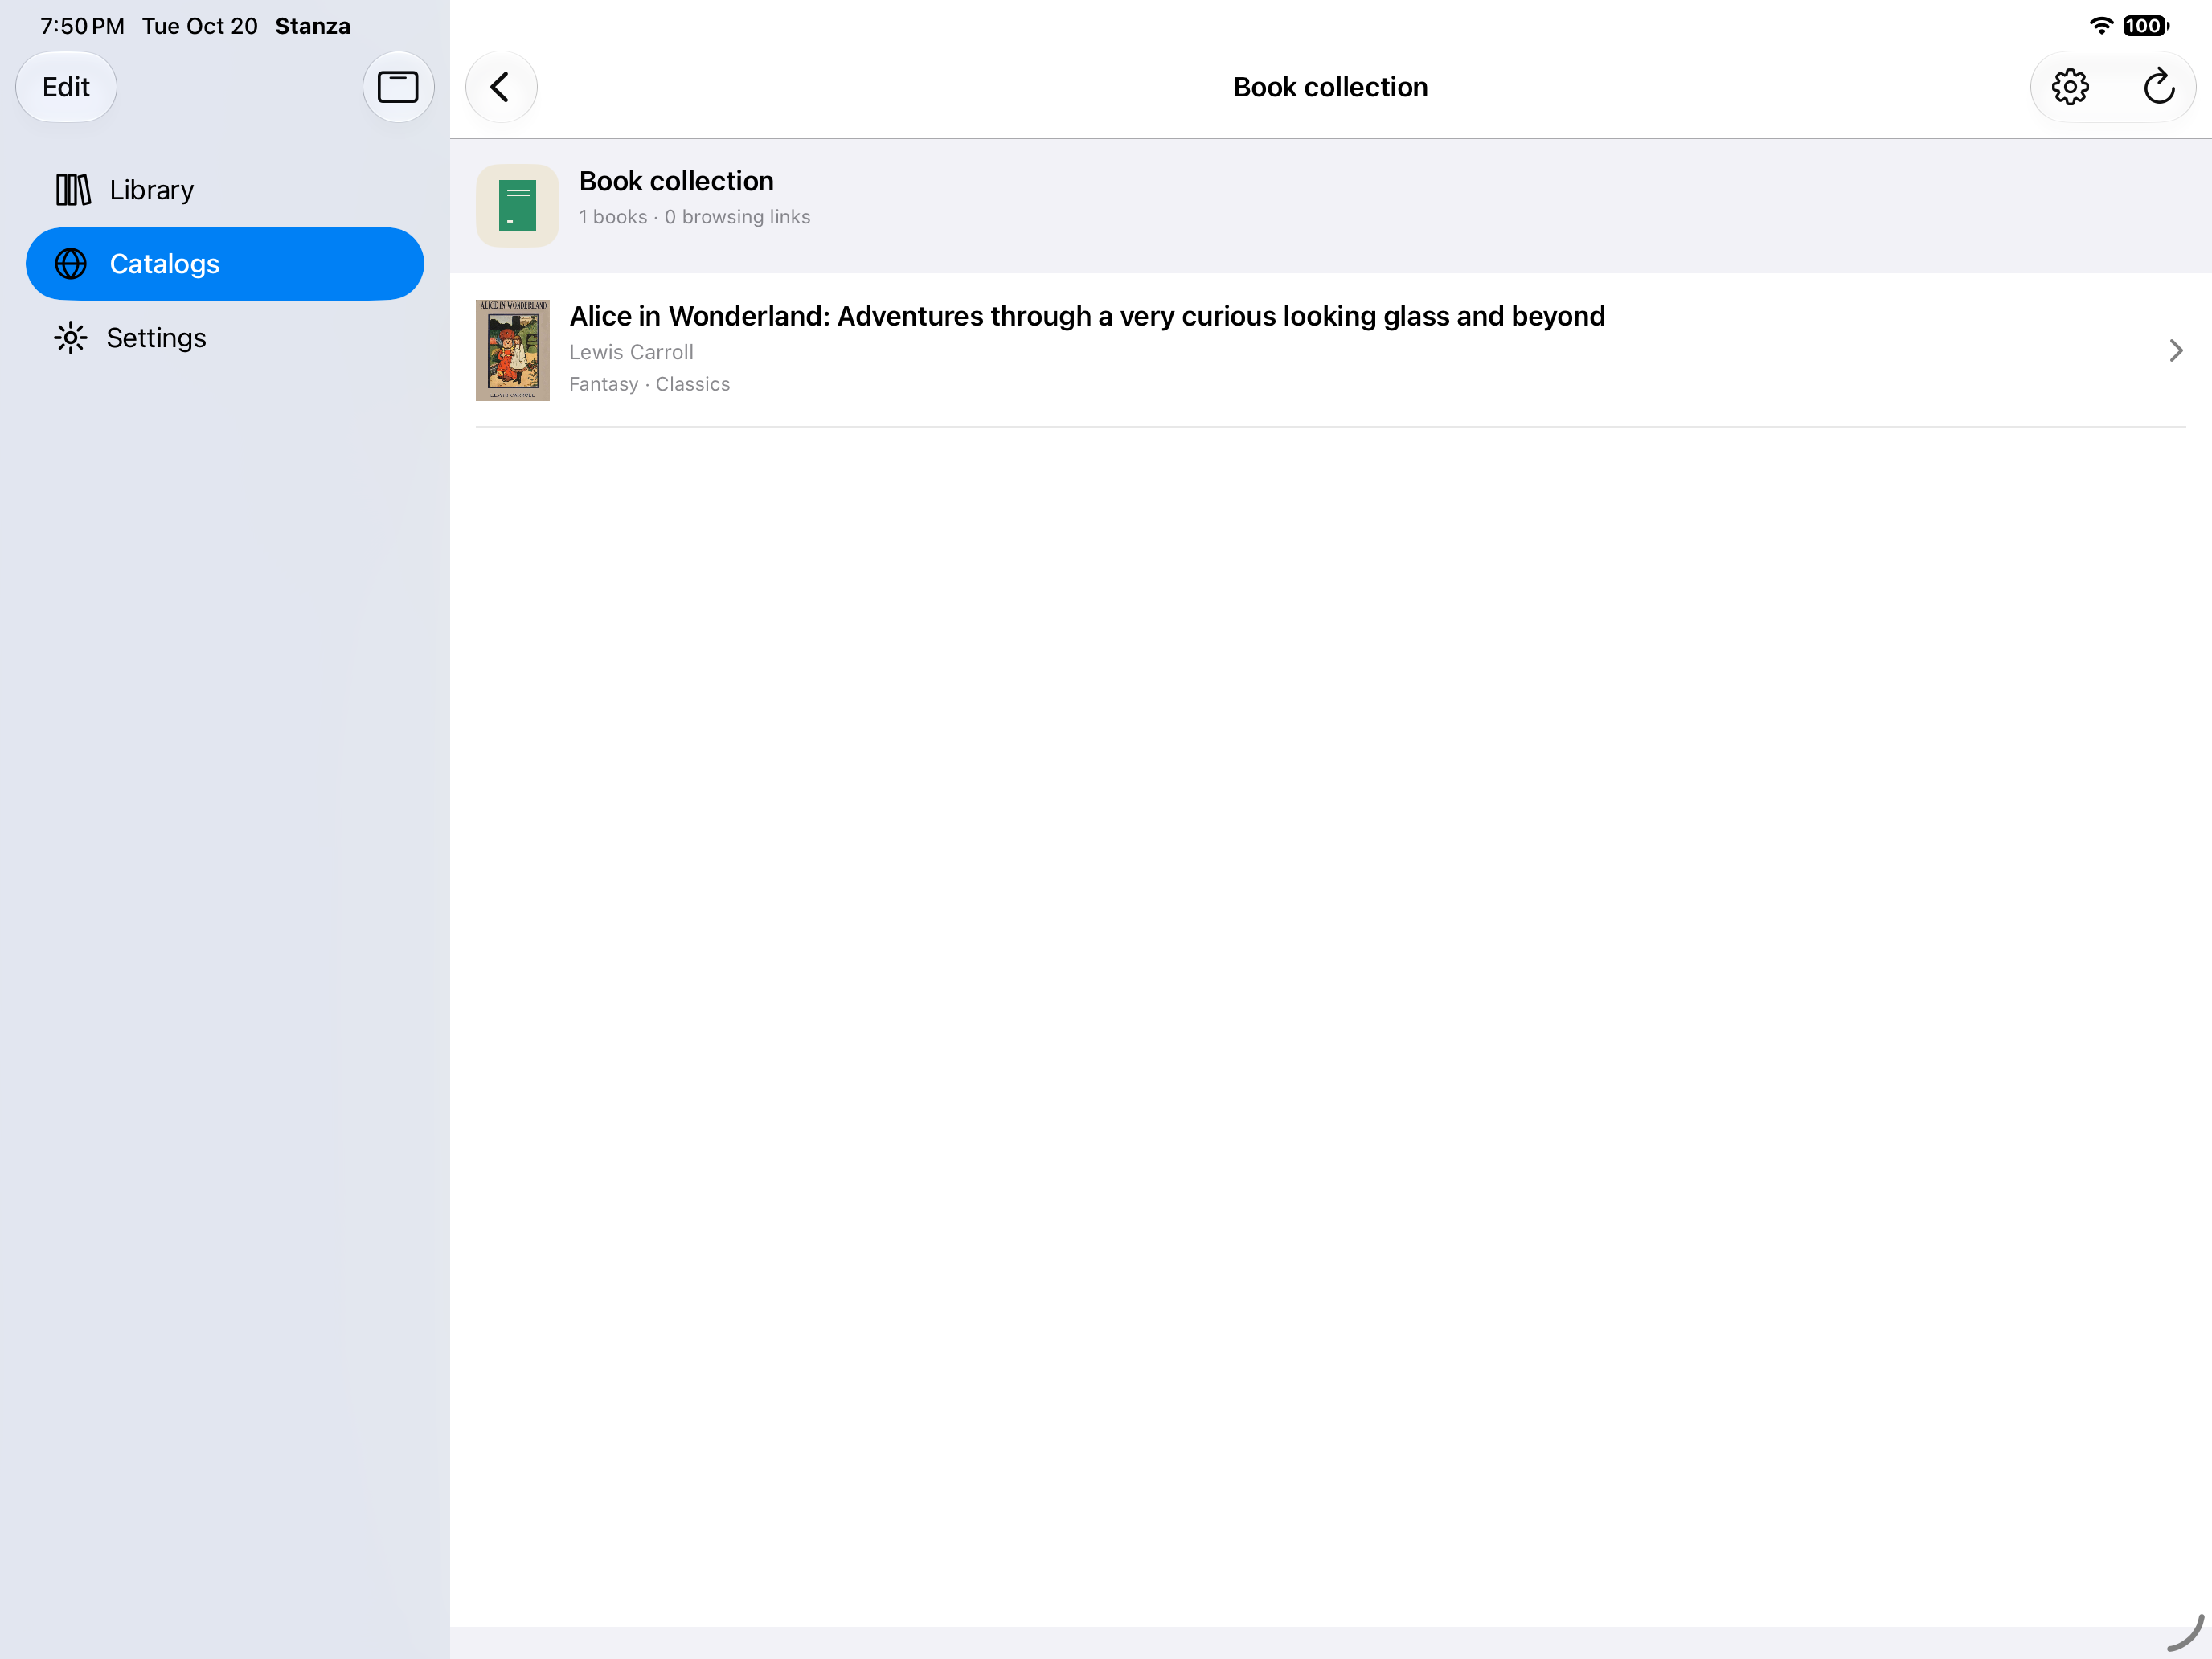Click the Lewis Carroll author text
Image resolution: width=2212 pixels, height=1659 pixels.
coord(631,352)
